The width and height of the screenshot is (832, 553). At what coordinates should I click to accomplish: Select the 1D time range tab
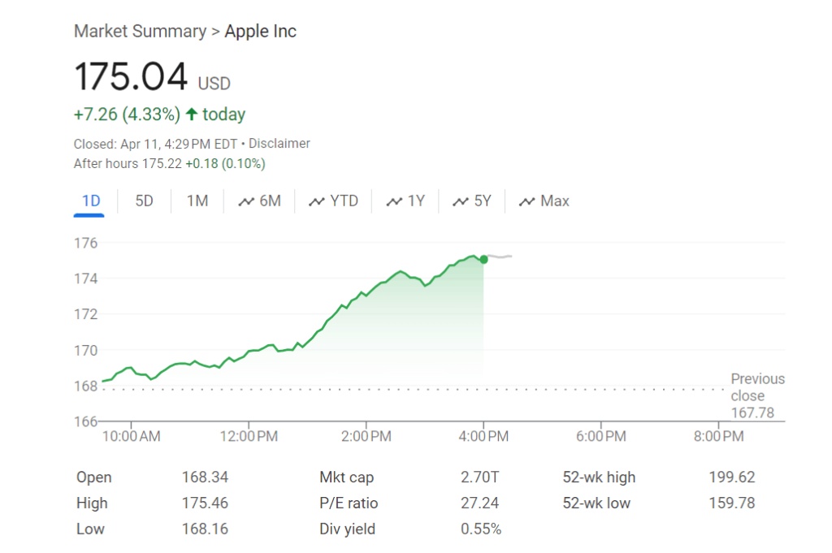coord(89,201)
